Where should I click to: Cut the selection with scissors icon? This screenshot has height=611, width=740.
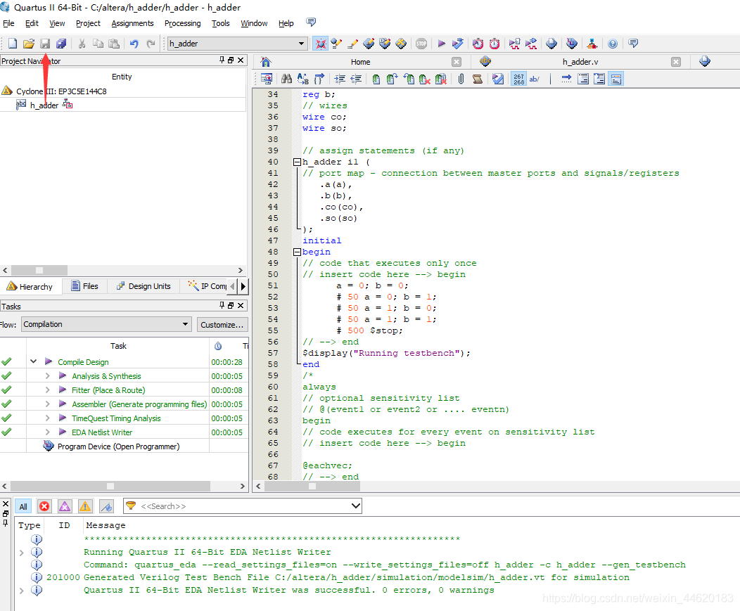82,44
